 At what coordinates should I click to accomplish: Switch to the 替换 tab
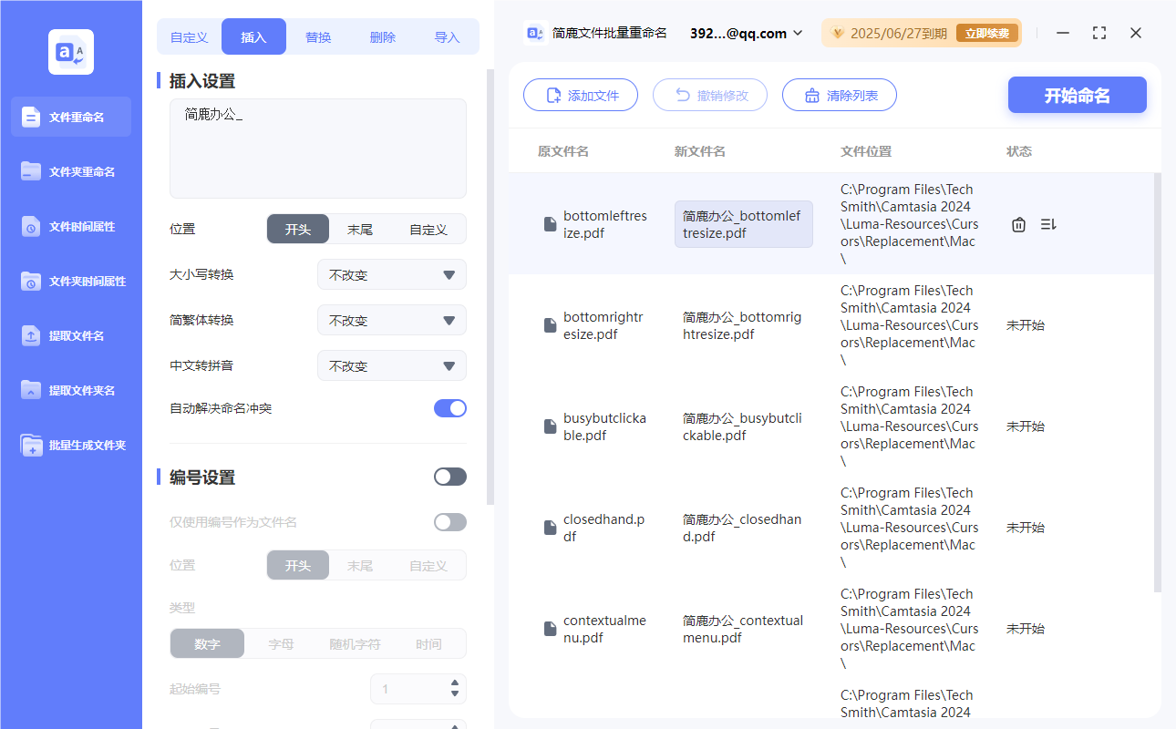[x=318, y=36]
